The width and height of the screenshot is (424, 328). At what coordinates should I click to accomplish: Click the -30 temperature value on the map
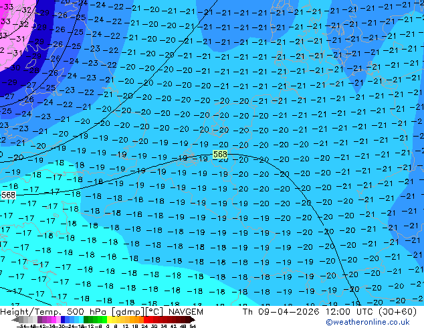point(13,68)
